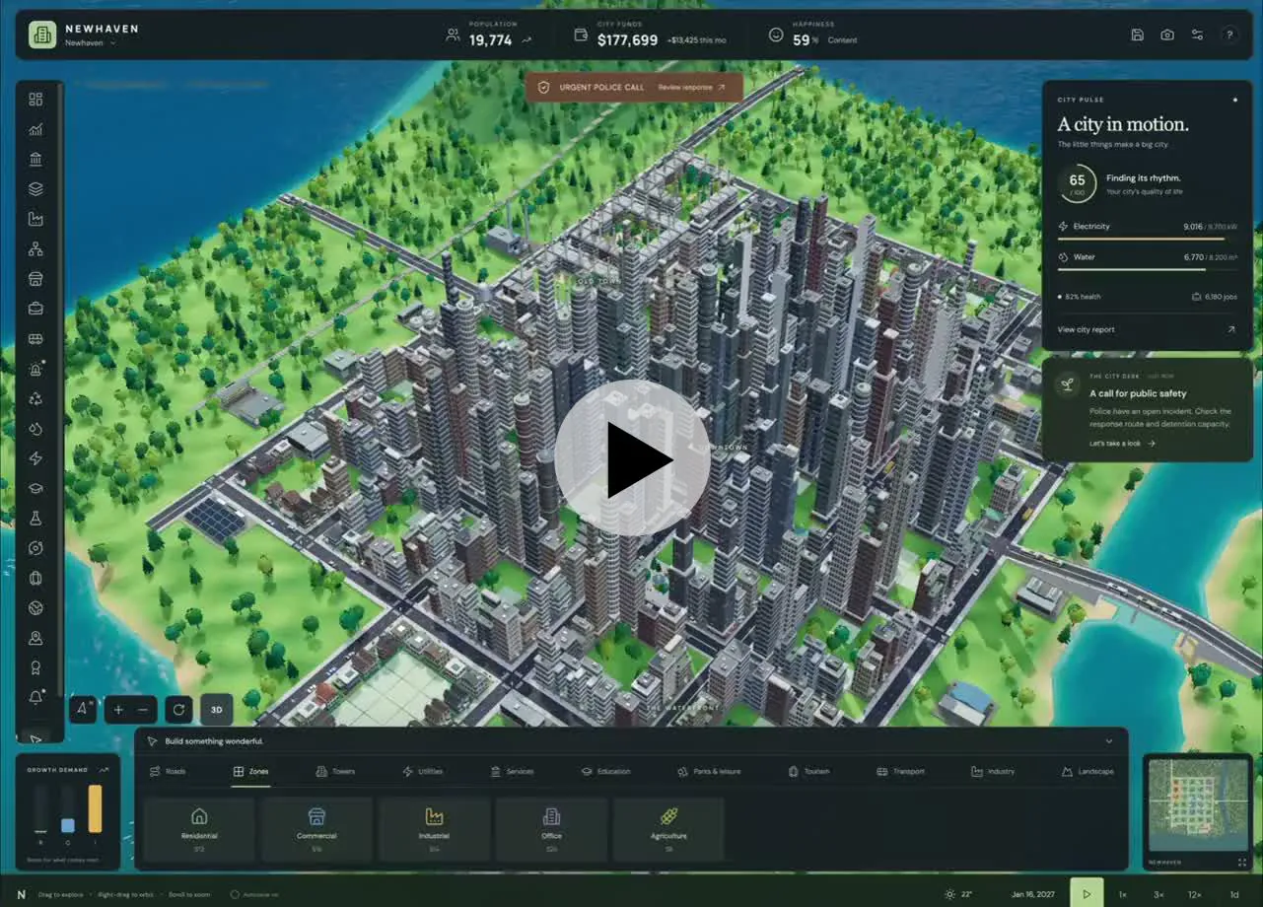Viewport: 1263px width, 907px height.
Task: Open population trend arrow next to 19,774
Action: (526, 40)
